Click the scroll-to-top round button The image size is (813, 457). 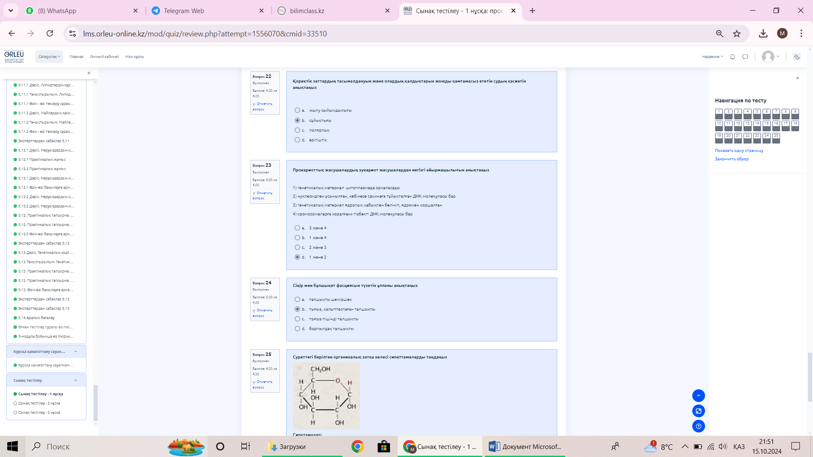pyautogui.click(x=698, y=396)
